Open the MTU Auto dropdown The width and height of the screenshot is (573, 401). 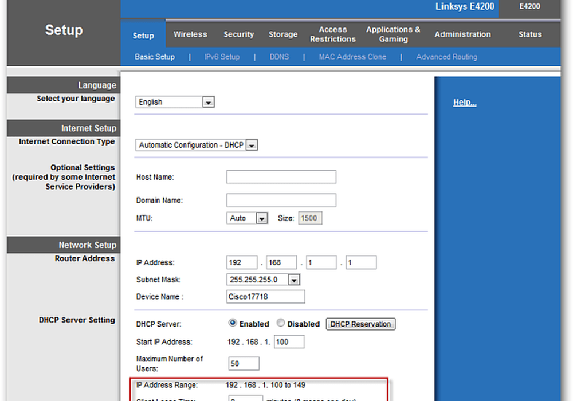click(x=247, y=218)
